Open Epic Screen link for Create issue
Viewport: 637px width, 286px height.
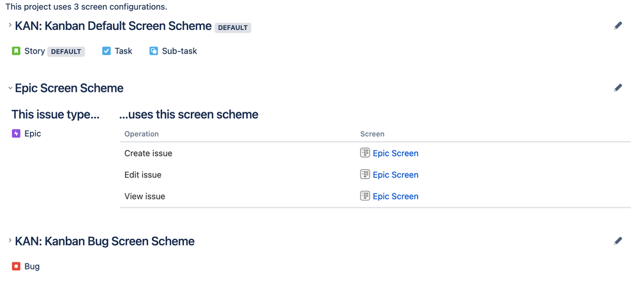[395, 154]
